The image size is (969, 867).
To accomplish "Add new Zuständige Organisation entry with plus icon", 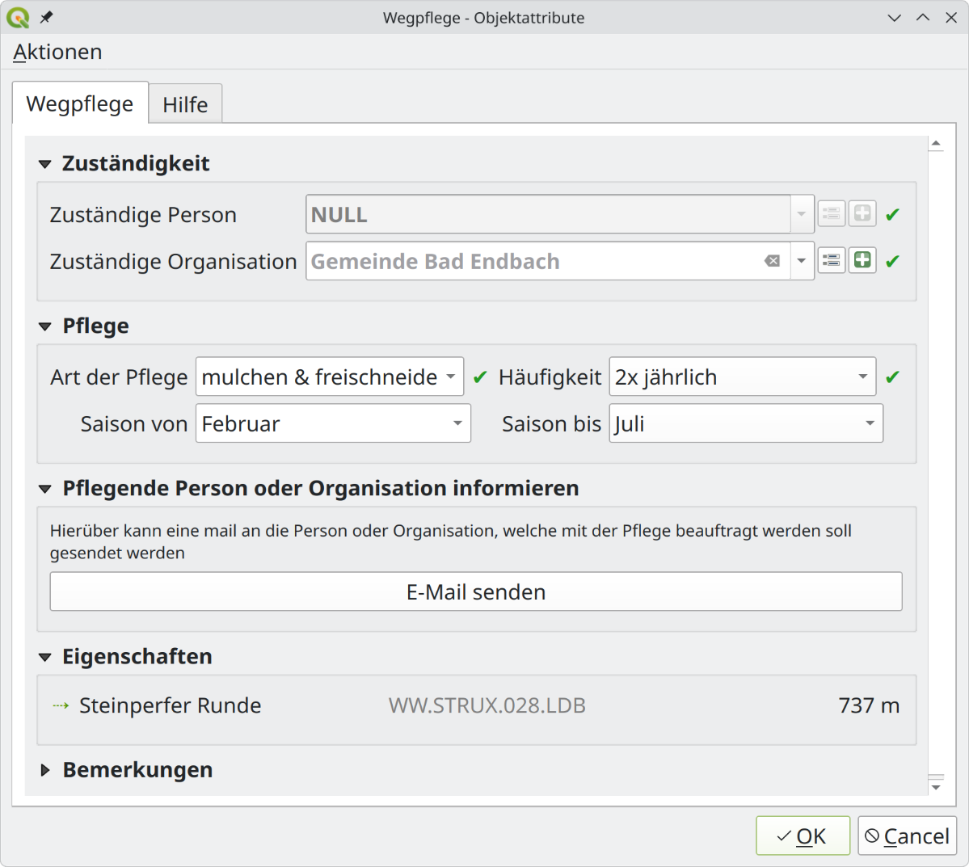I will 862,261.
